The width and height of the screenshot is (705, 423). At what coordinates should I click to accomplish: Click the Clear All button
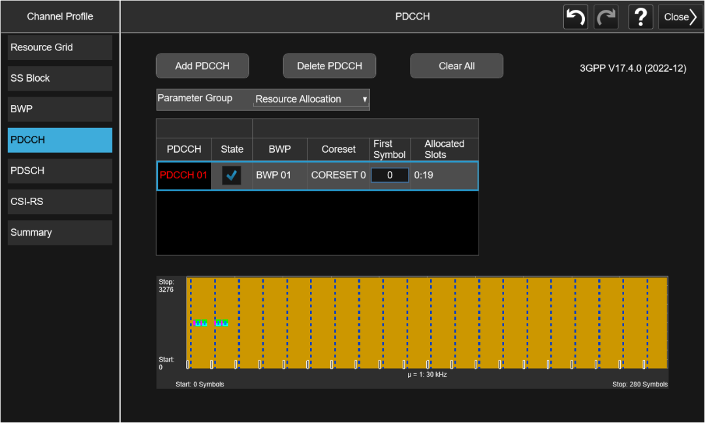pyautogui.click(x=456, y=66)
